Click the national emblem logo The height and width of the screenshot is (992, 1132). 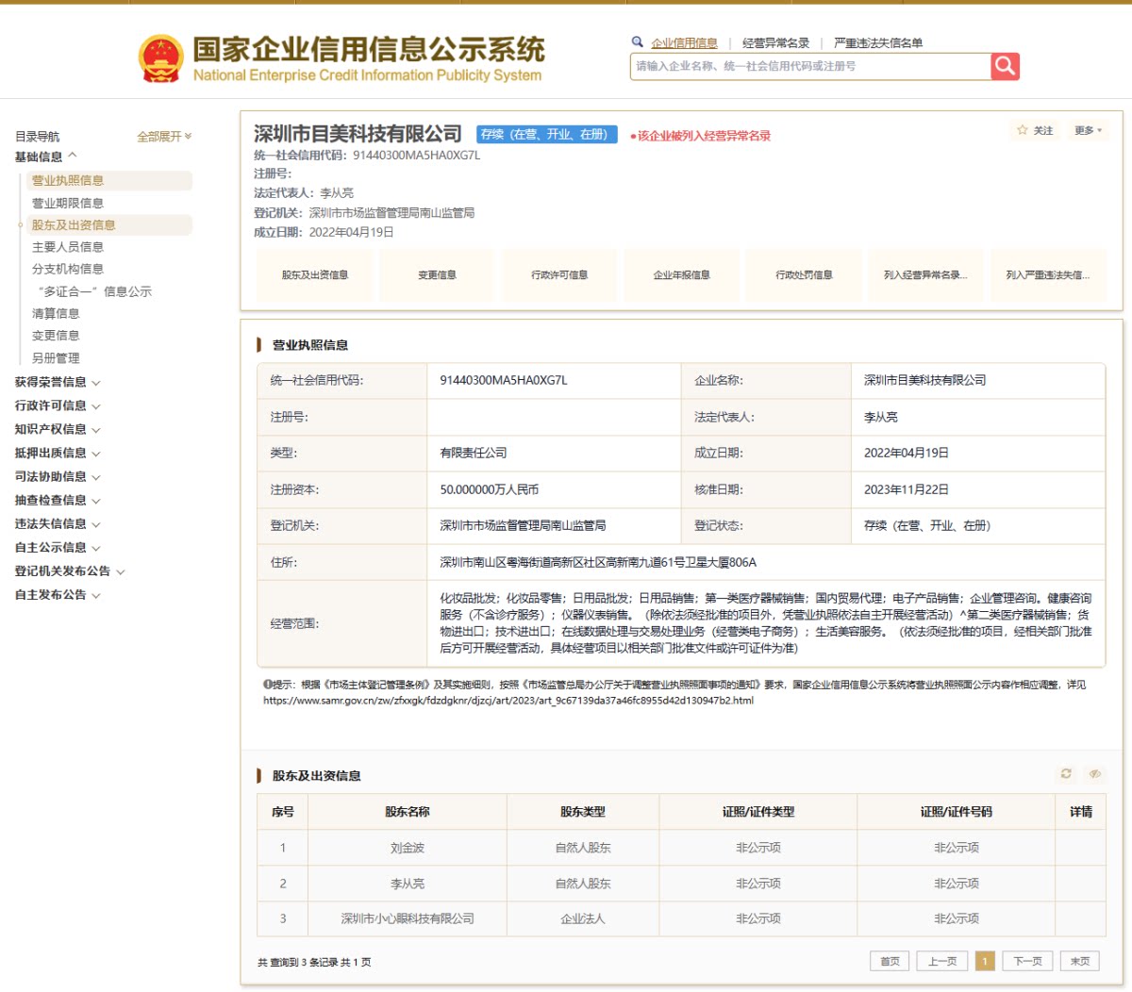pyautogui.click(x=160, y=59)
